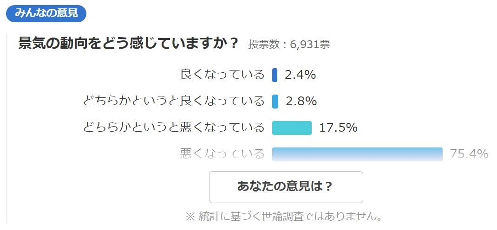
Task: Click the 75.4% percentage value
Action: click(469, 154)
